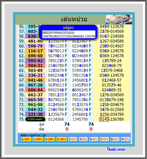Viewport: 147px width, 159px height.
Task: Click the 6=50% badge
Action: pos(94,139)
